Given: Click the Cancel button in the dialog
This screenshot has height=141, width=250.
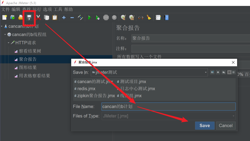Looking at the screenshot, I should pyautogui.click(x=225, y=126).
